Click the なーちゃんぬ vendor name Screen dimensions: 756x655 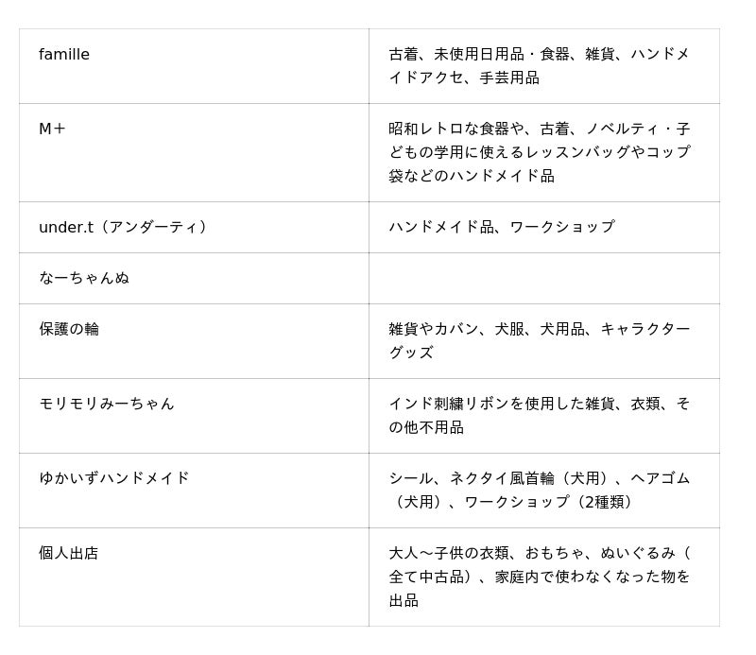(84, 279)
